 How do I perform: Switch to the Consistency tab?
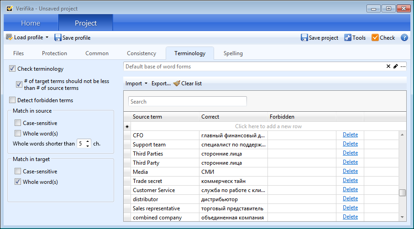pos(141,53)
